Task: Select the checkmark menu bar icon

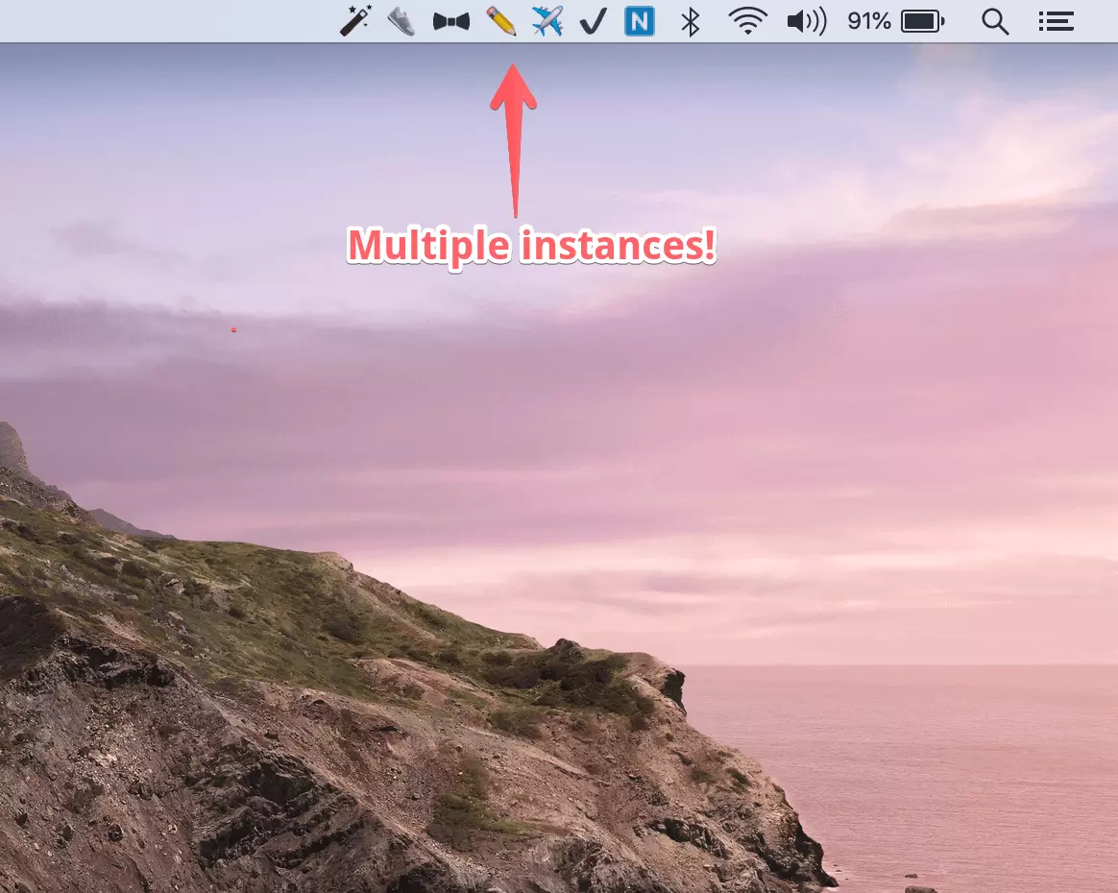Action: pyautogui.click(x=592, y=20)
